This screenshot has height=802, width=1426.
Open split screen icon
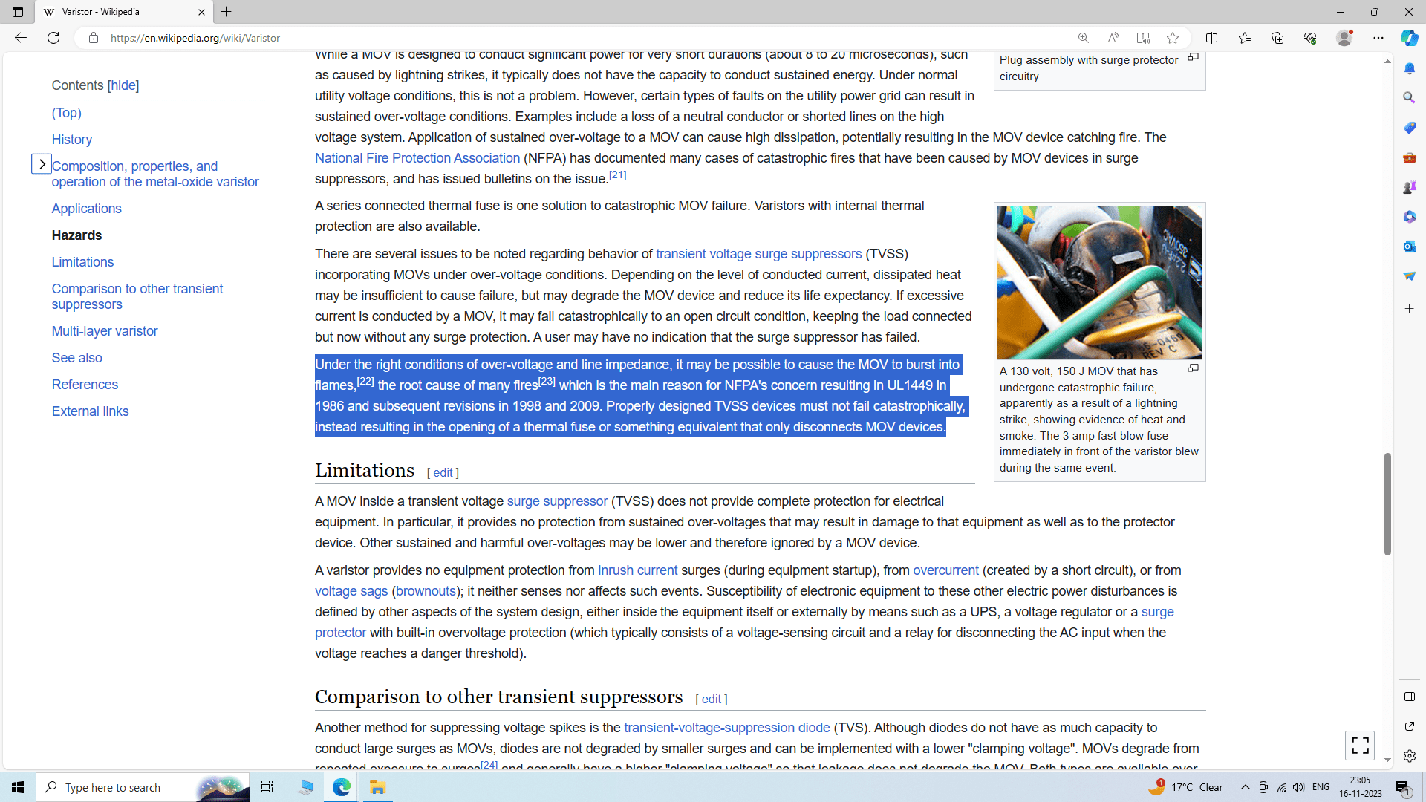pyautogui.click(x=1212, y=38)
